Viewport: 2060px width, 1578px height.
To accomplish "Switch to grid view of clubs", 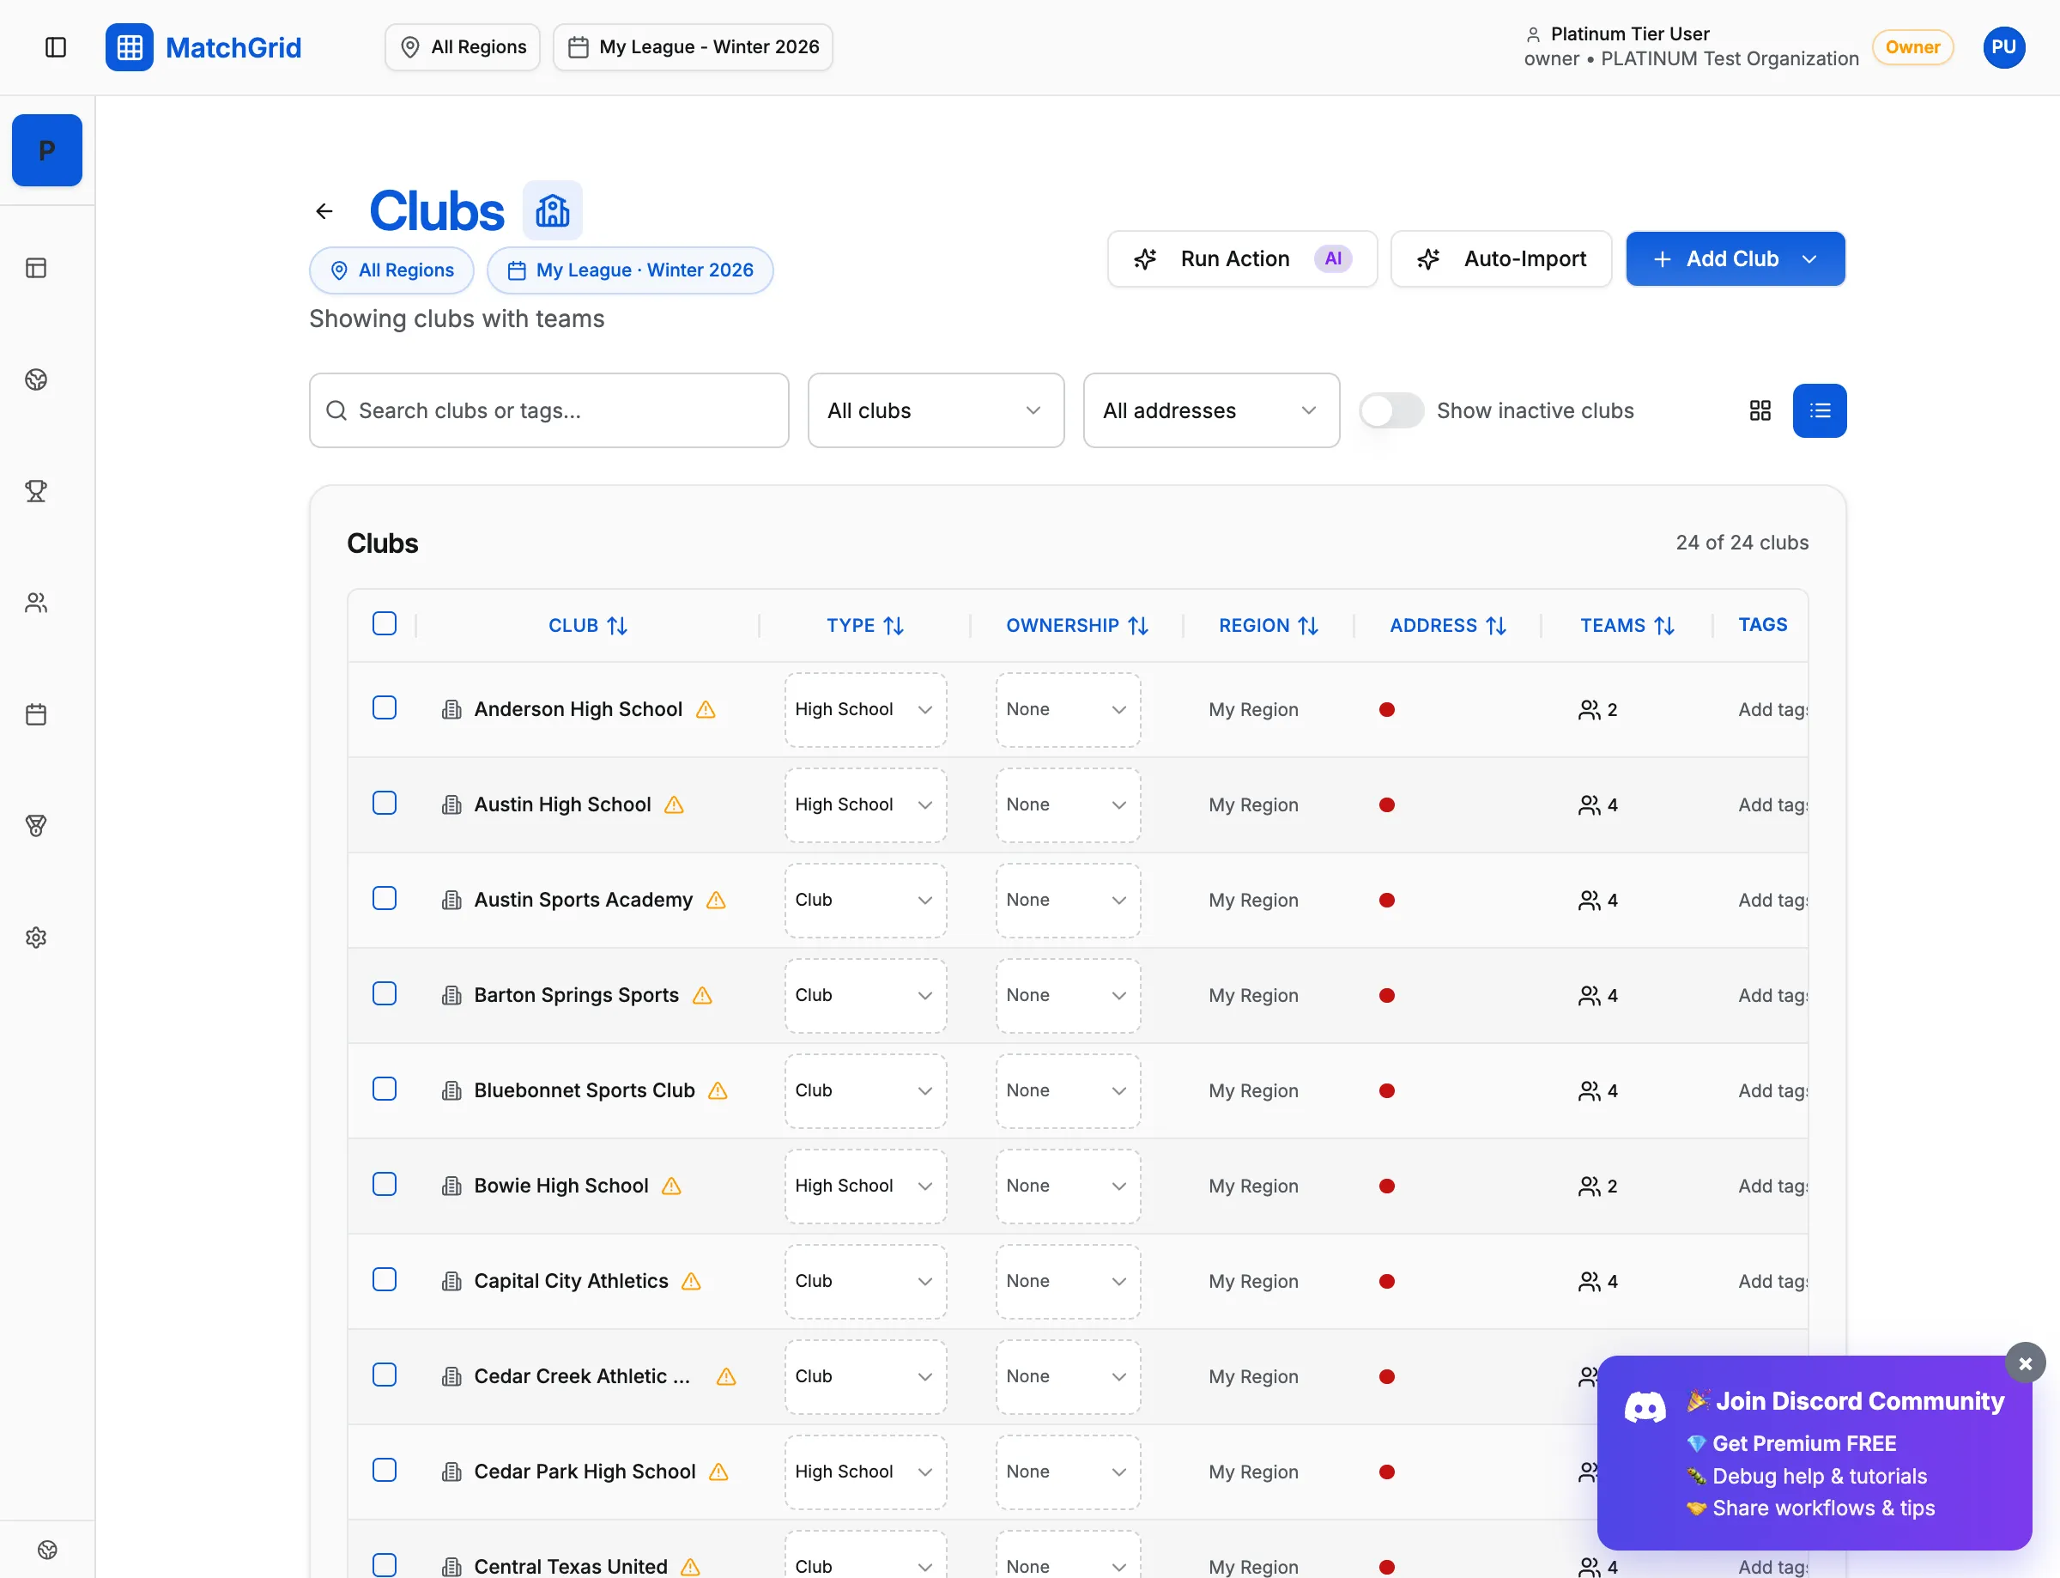I will [1760, 410].
